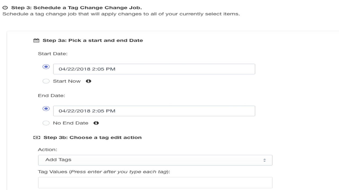Click the tag icon beside Step 3b
339x190 pixels.
[36, 137]
